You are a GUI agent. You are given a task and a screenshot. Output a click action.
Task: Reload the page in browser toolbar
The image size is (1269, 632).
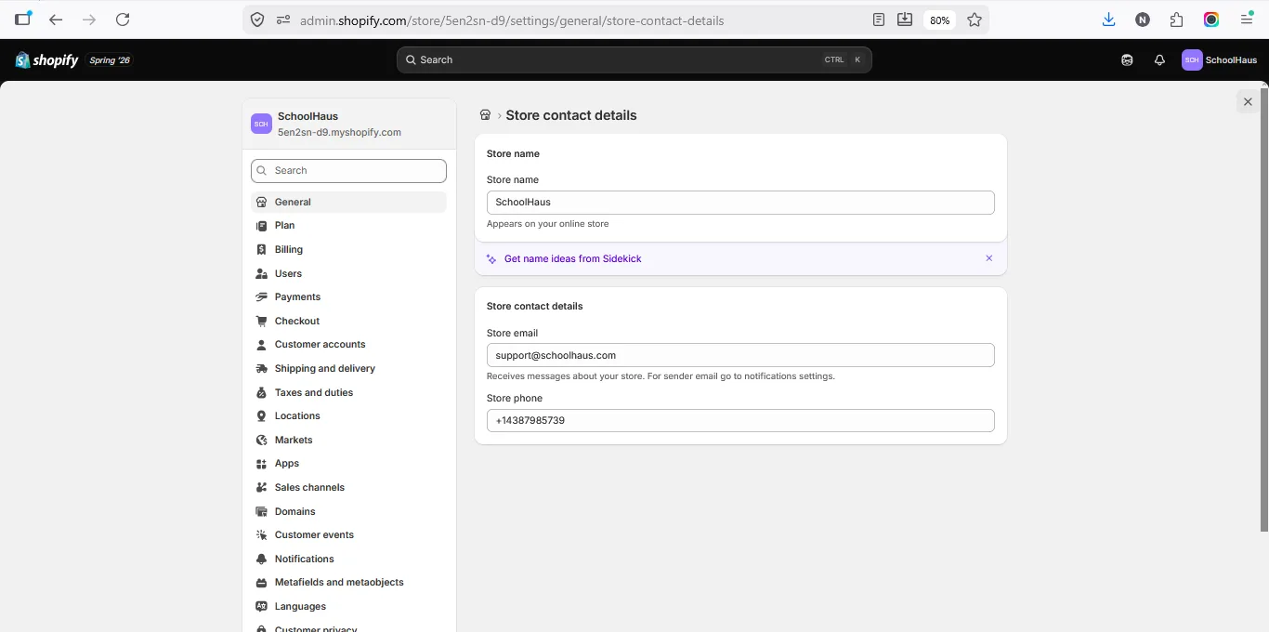[123, 20]
